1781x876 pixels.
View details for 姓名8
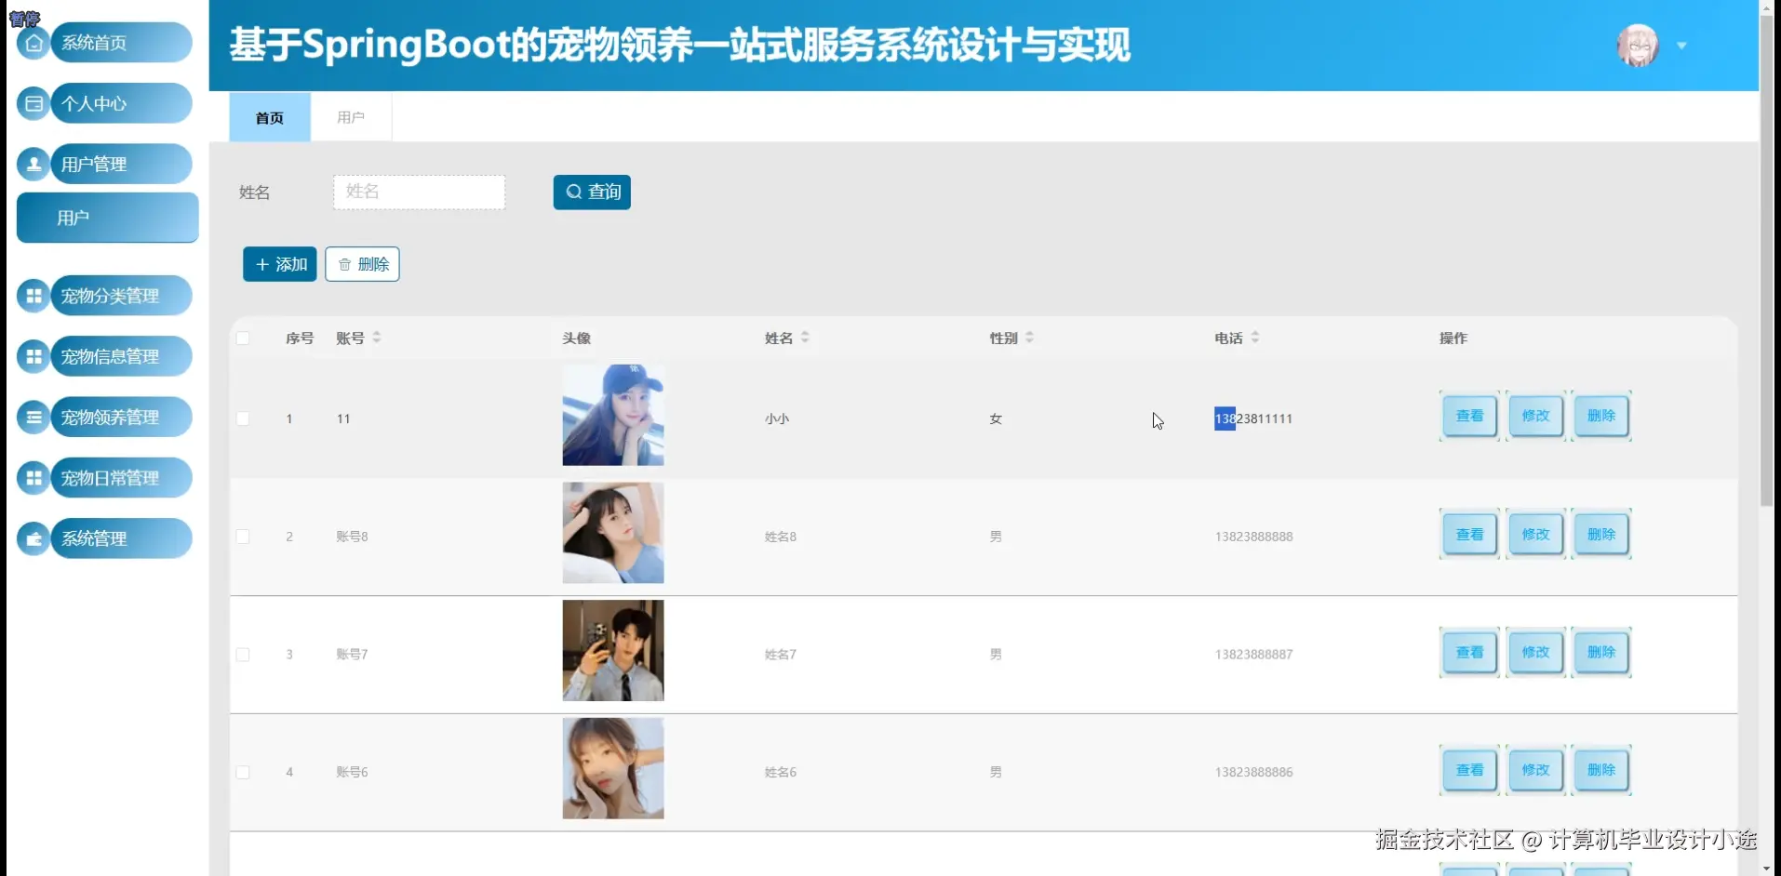tap(1470, 534)
